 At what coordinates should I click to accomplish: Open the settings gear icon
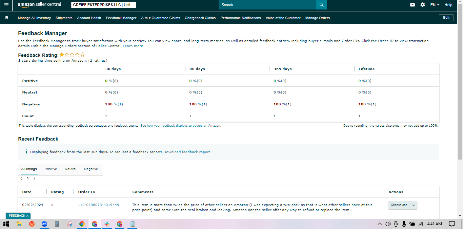(x=423, y=5)
